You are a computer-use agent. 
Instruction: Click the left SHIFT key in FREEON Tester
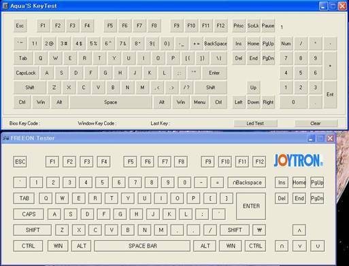click(x=33, y=230)
